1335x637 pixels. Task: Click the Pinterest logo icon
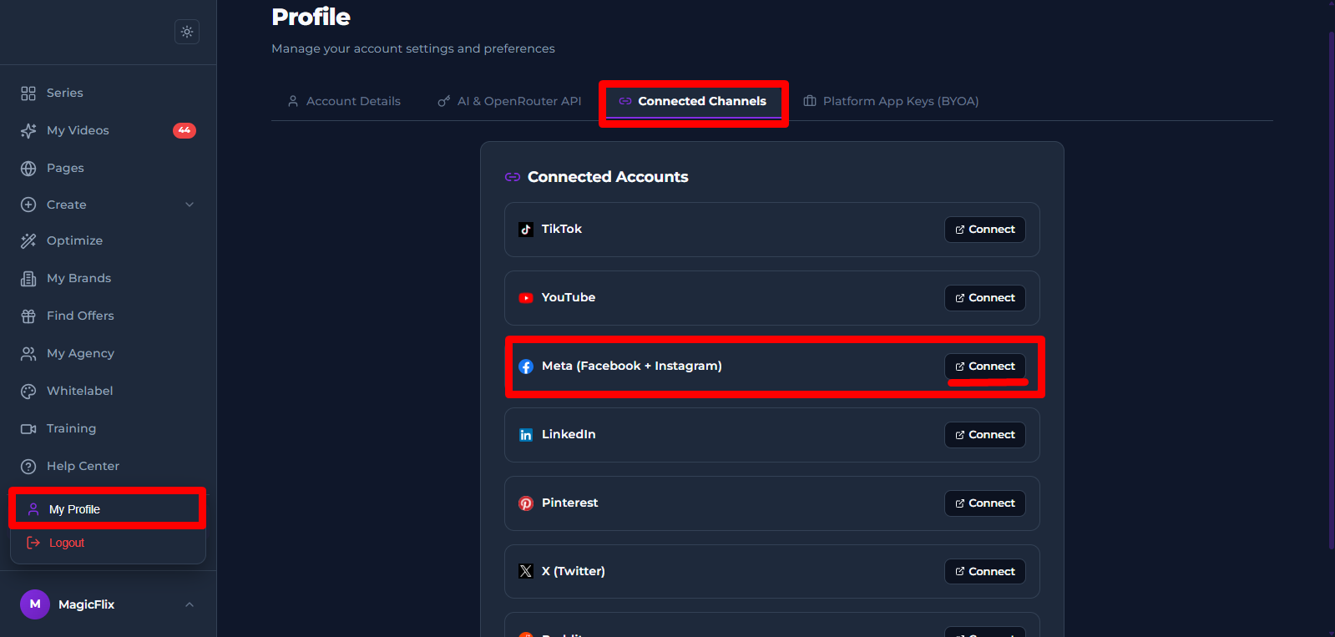(526, 503)
